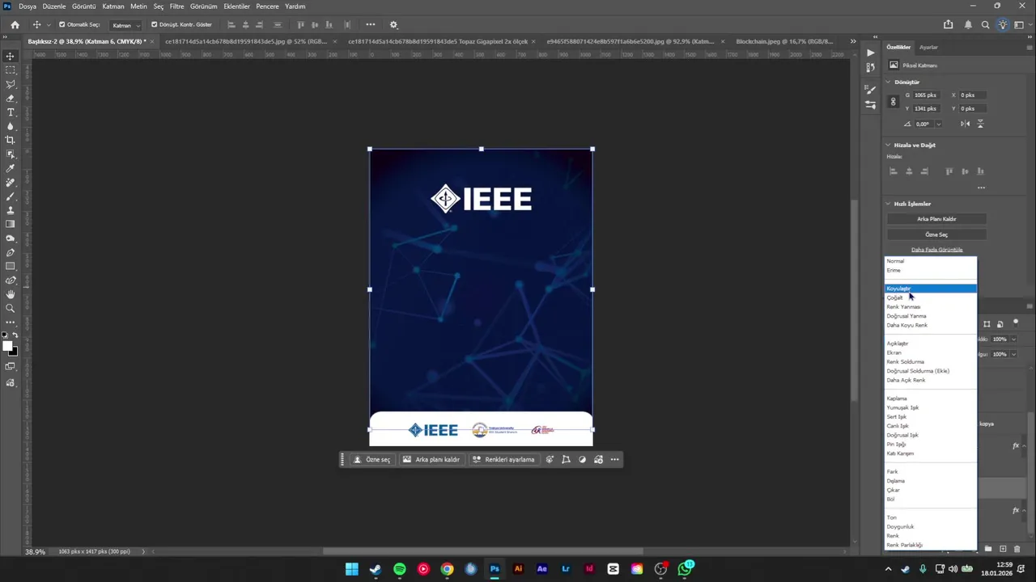1036x582 pixels.
Task: Click the zoom percentage field 38.9%
Action: [x=35, y=551]
